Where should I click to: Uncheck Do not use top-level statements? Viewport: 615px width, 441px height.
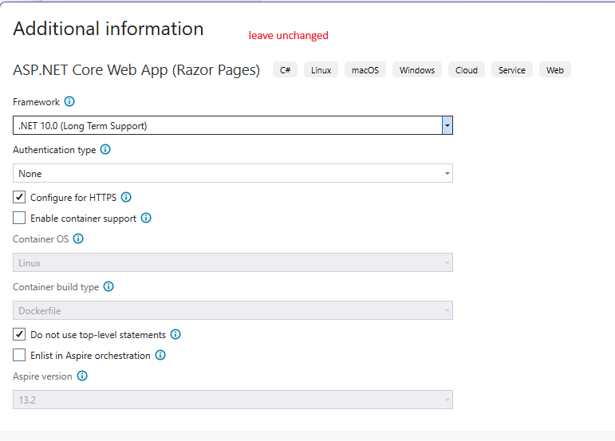pos(19,334)
